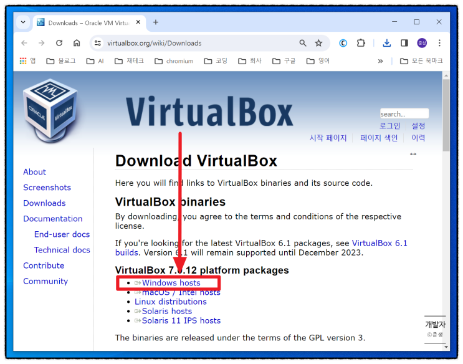Open the tab search dropdown chevron
Image resolution: width=463 pixels, height=364 pixels.
click(23, 22)
